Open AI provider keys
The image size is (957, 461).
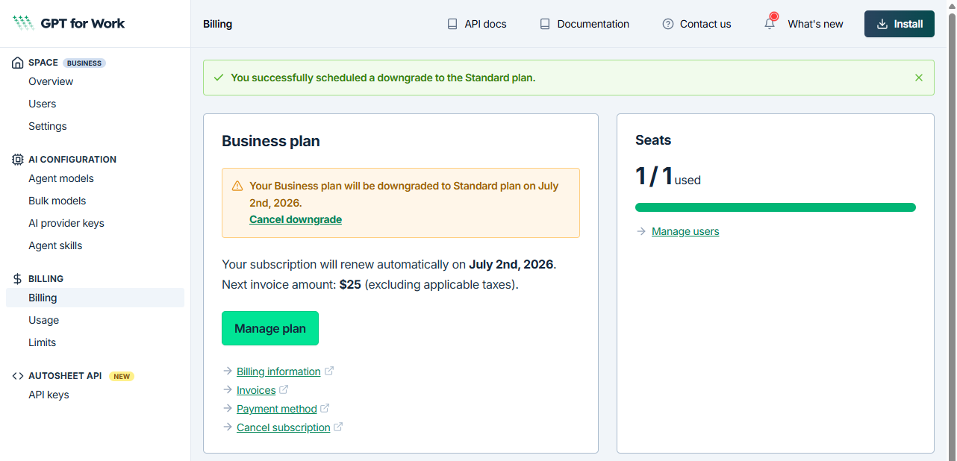point(66,223)
